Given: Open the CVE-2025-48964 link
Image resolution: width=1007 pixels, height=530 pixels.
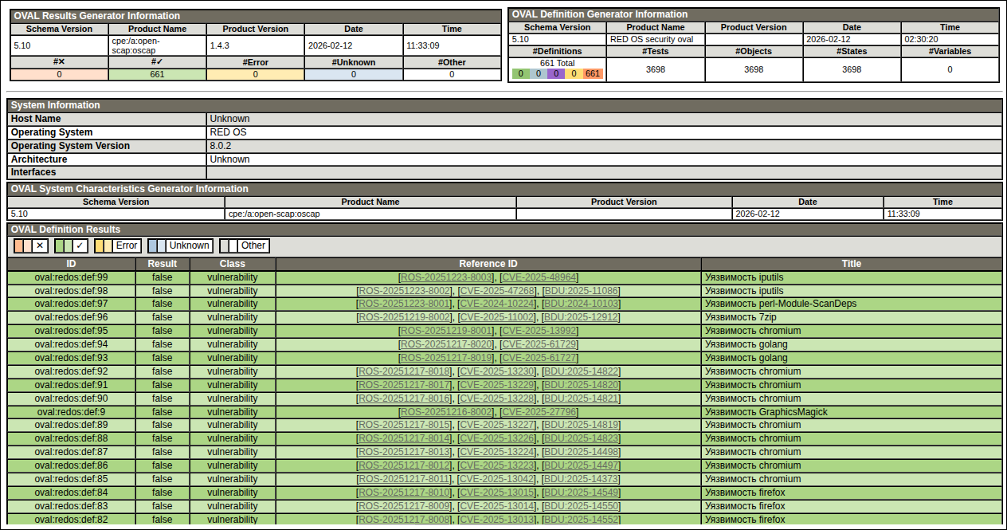Looking at the screenshot, I should pyautogui.click(x=539, y=277).
